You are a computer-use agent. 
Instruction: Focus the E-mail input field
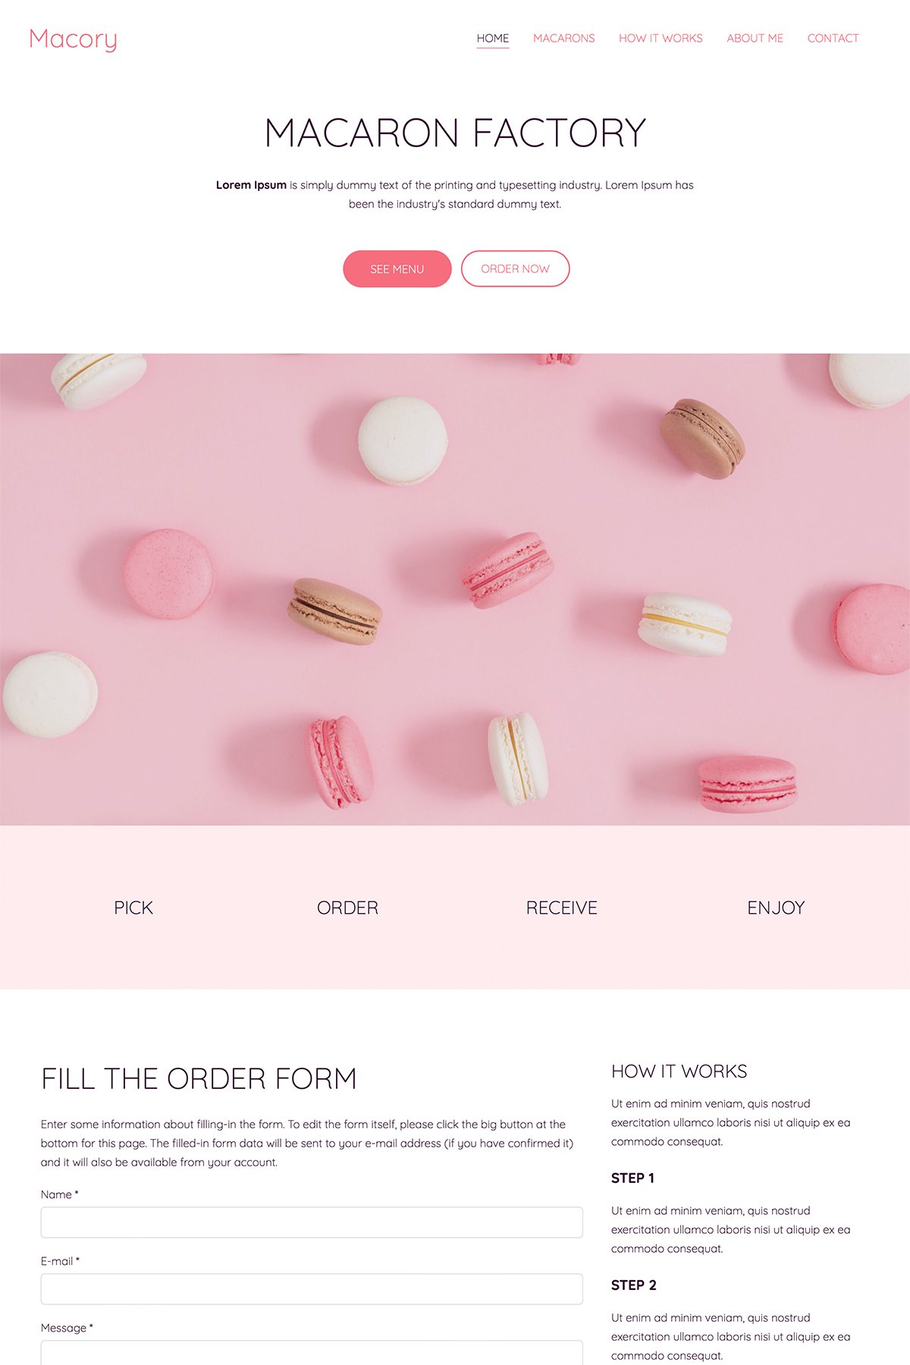(312, 1289)
